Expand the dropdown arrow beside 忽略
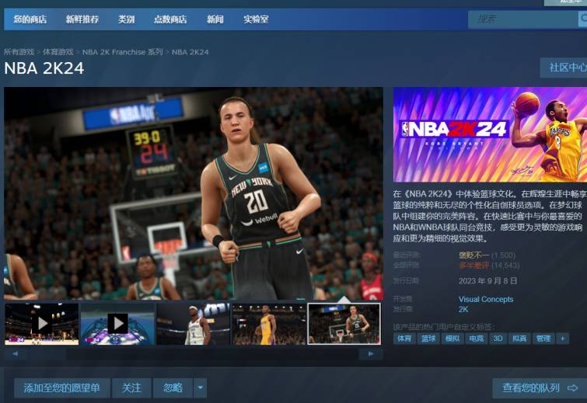 201,387
